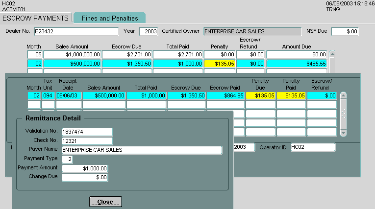Viewport: 375px width, 209px height.
Task: Click the NSF Due field
Action: [x=345, y=31]
